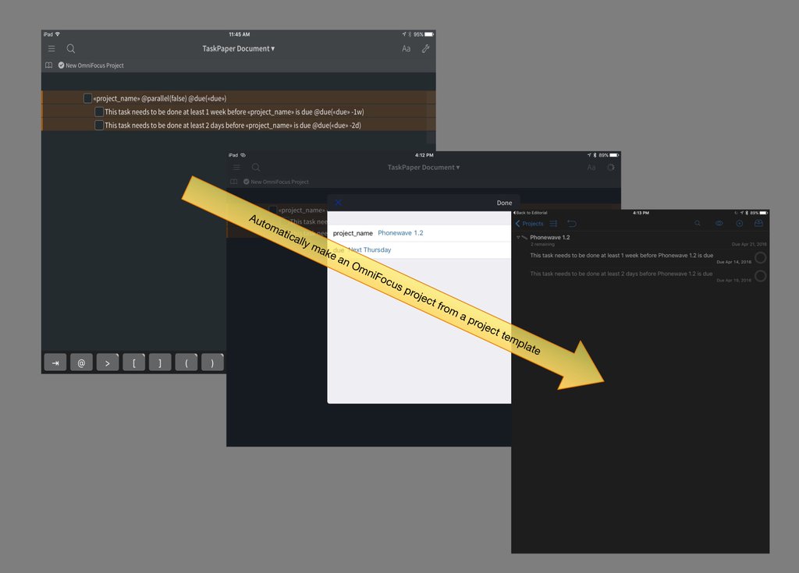Viewport: 799px width, 573px height.
Task: Click the template line ending in '@due(«due» -2d)'
Action: [x=233, y=125]
